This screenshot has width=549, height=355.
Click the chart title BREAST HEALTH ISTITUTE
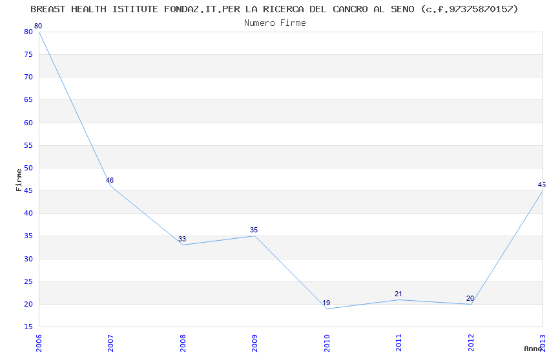pos(274,9)
